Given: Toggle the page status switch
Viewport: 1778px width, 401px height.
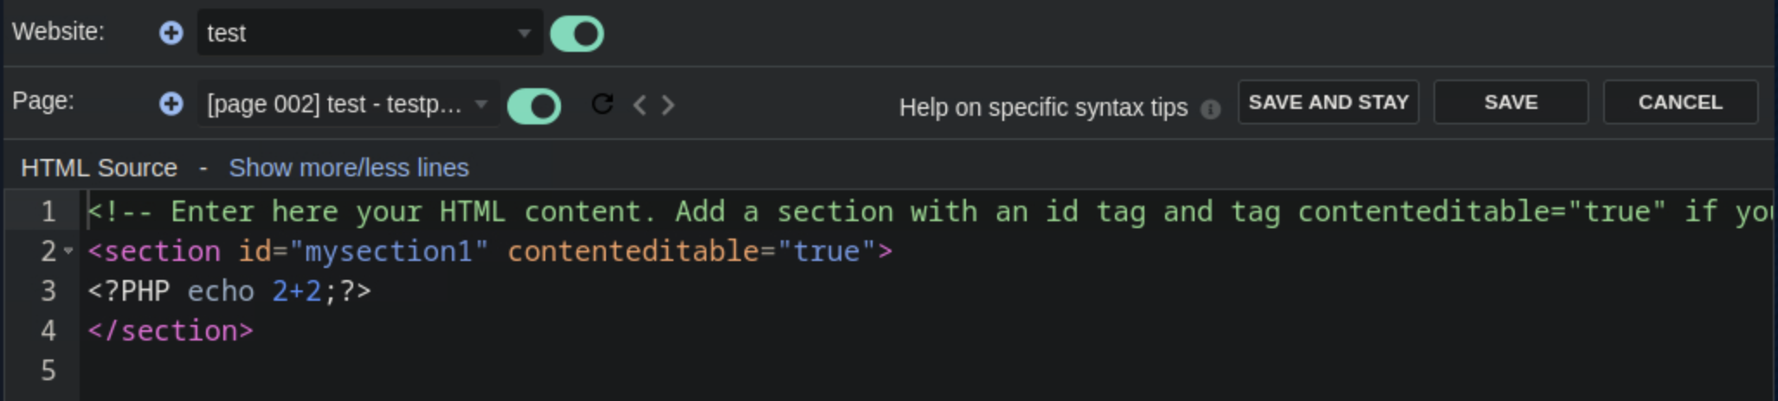Looking at the screenshot, I should pyautogui.click(x=534, y=106).
